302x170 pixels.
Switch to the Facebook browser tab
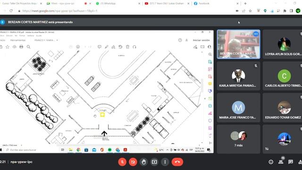click(216, 3)
